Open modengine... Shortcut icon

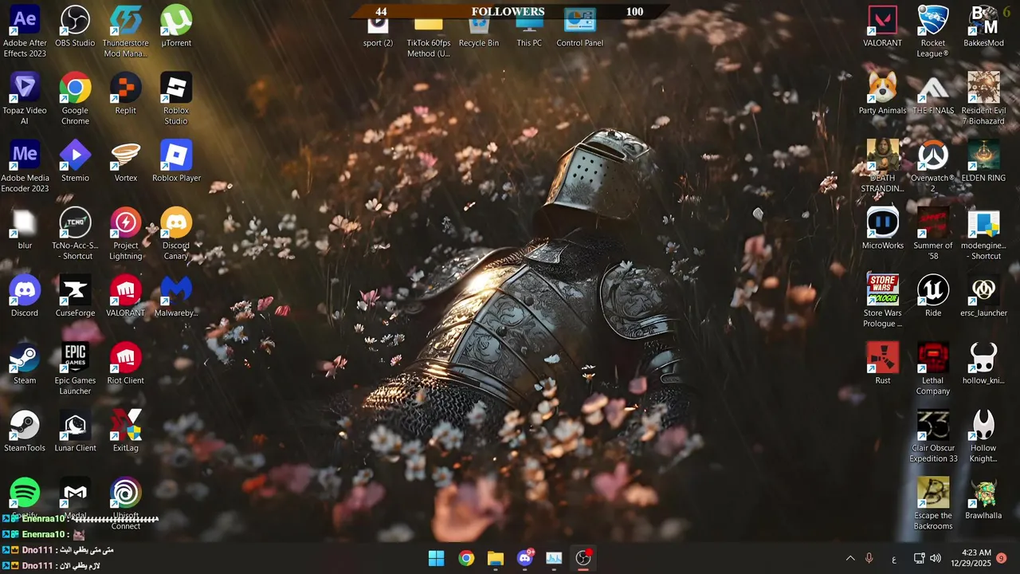tap(983, 235)
